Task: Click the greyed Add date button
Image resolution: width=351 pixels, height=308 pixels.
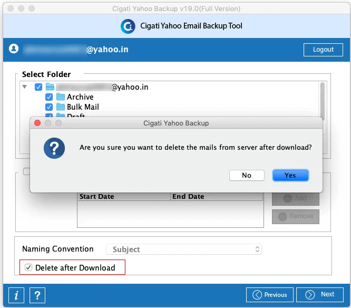Action: click(x=296, y=198)
